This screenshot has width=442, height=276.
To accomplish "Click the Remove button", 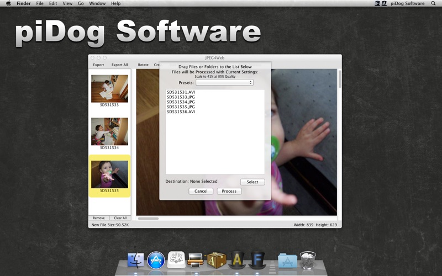I will pyautogui.click(x=99, y=218).
